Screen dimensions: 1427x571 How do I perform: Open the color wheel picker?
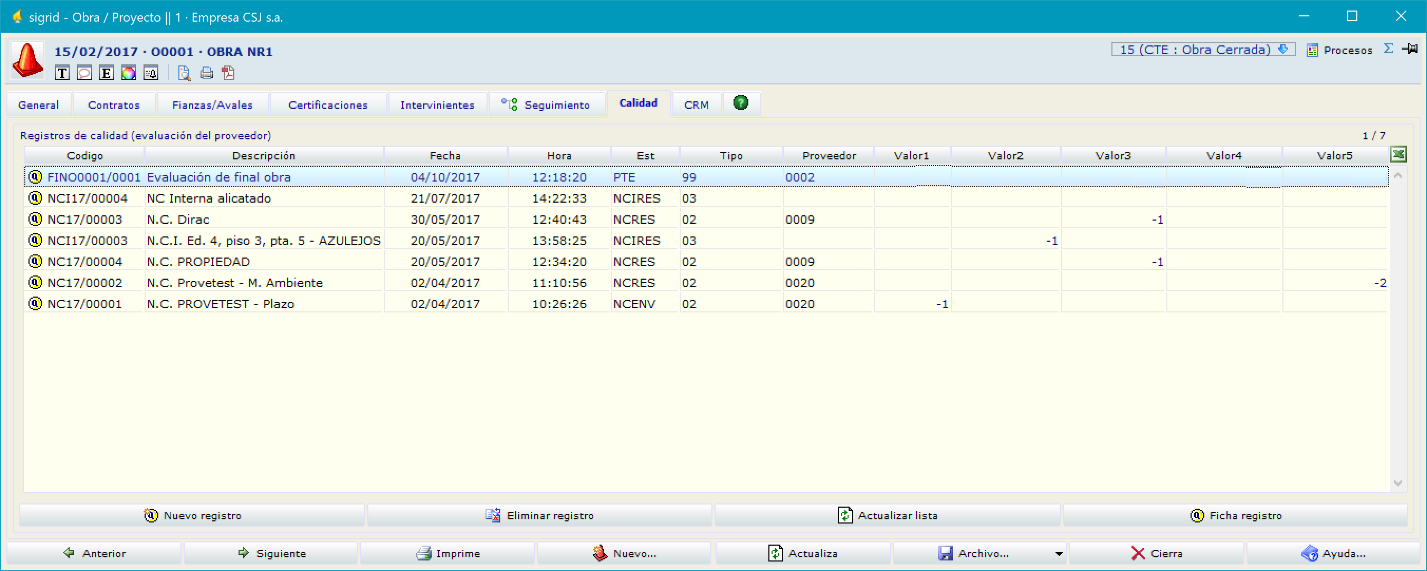129,73
